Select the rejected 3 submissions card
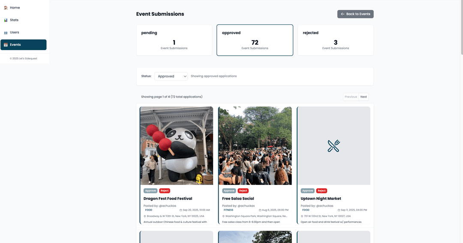 pos(336,40)
